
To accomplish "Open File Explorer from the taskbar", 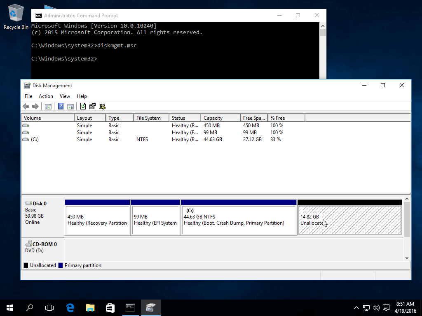I will (90, 307).
